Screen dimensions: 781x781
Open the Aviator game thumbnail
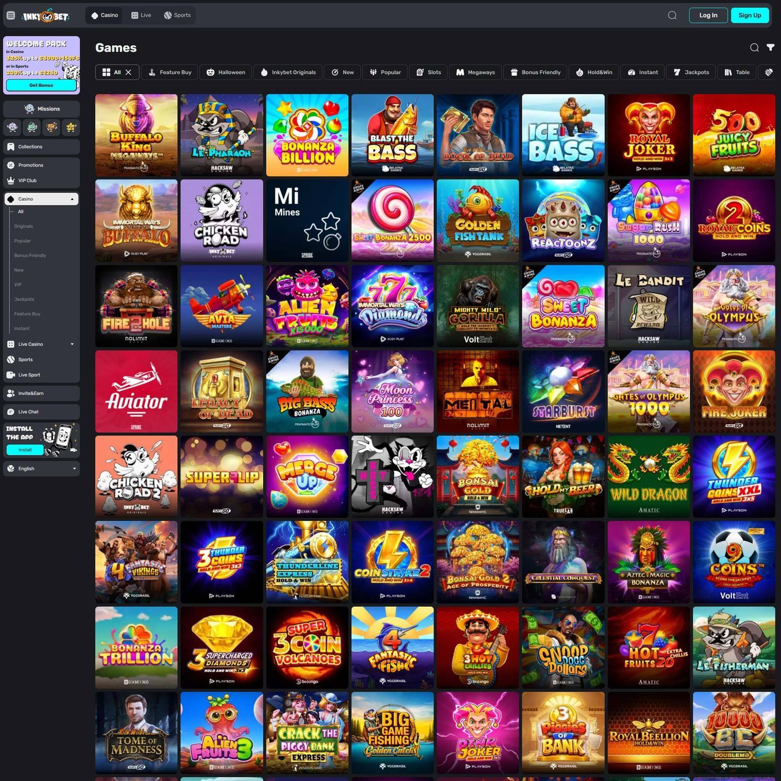coord(136,391)
